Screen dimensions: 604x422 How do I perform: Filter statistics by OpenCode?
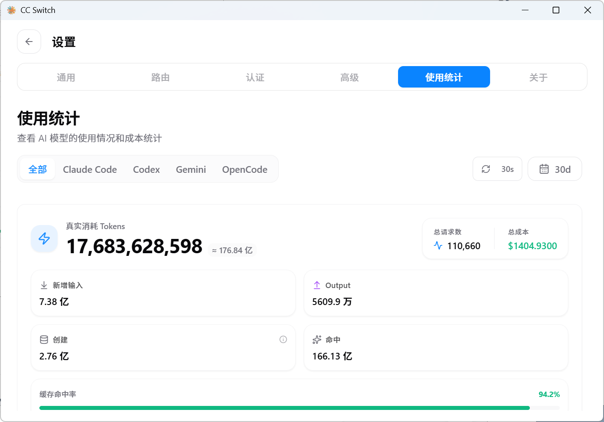tap(245, 169)
